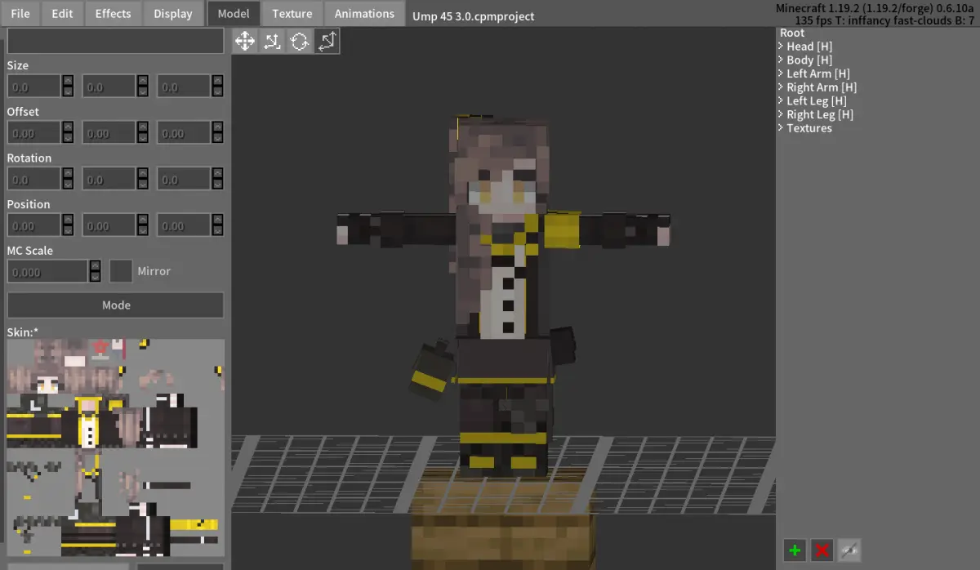Screen dimensions: 980x570
Task: Increase Offset Z using its up arrow
Action: [217, 127]
